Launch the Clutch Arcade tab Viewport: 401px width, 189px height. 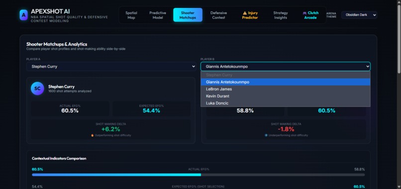[x=310, y=15]
